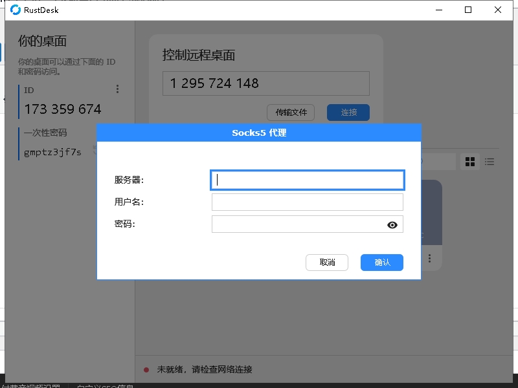Close the RustDesk window
The image size is (518, 388).
point(498,10)
